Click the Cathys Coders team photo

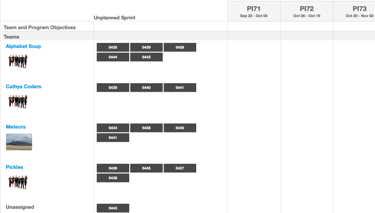(18, 101)
